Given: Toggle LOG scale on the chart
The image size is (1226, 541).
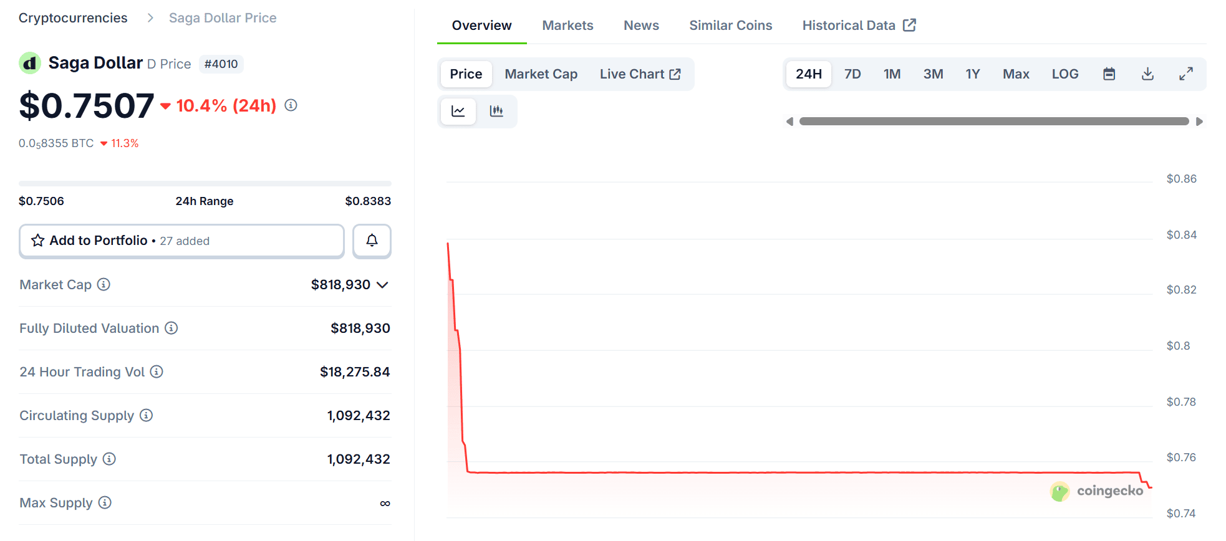Looking at the screenshot, I should pos(1065,74).
